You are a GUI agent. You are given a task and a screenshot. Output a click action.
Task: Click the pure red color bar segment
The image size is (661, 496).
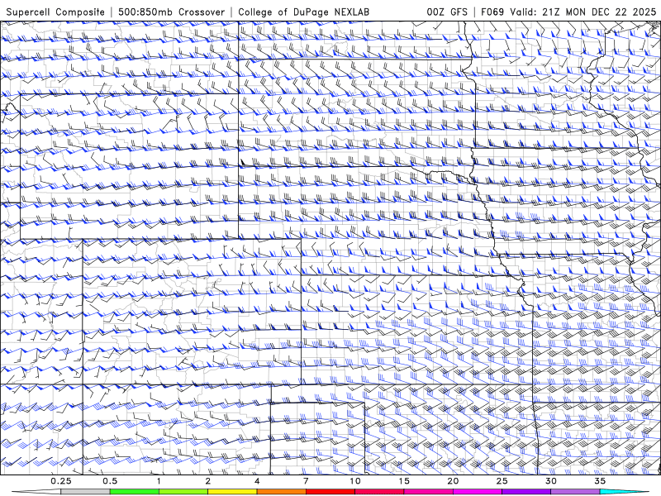(330, 492)
